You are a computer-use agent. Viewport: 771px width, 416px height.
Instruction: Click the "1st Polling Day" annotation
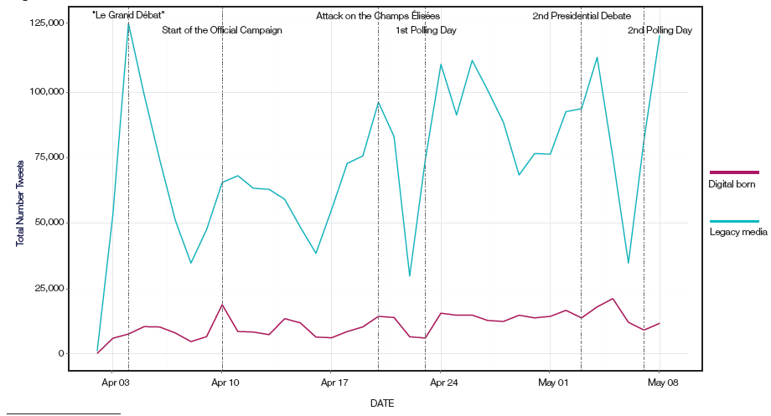(426, 30)
